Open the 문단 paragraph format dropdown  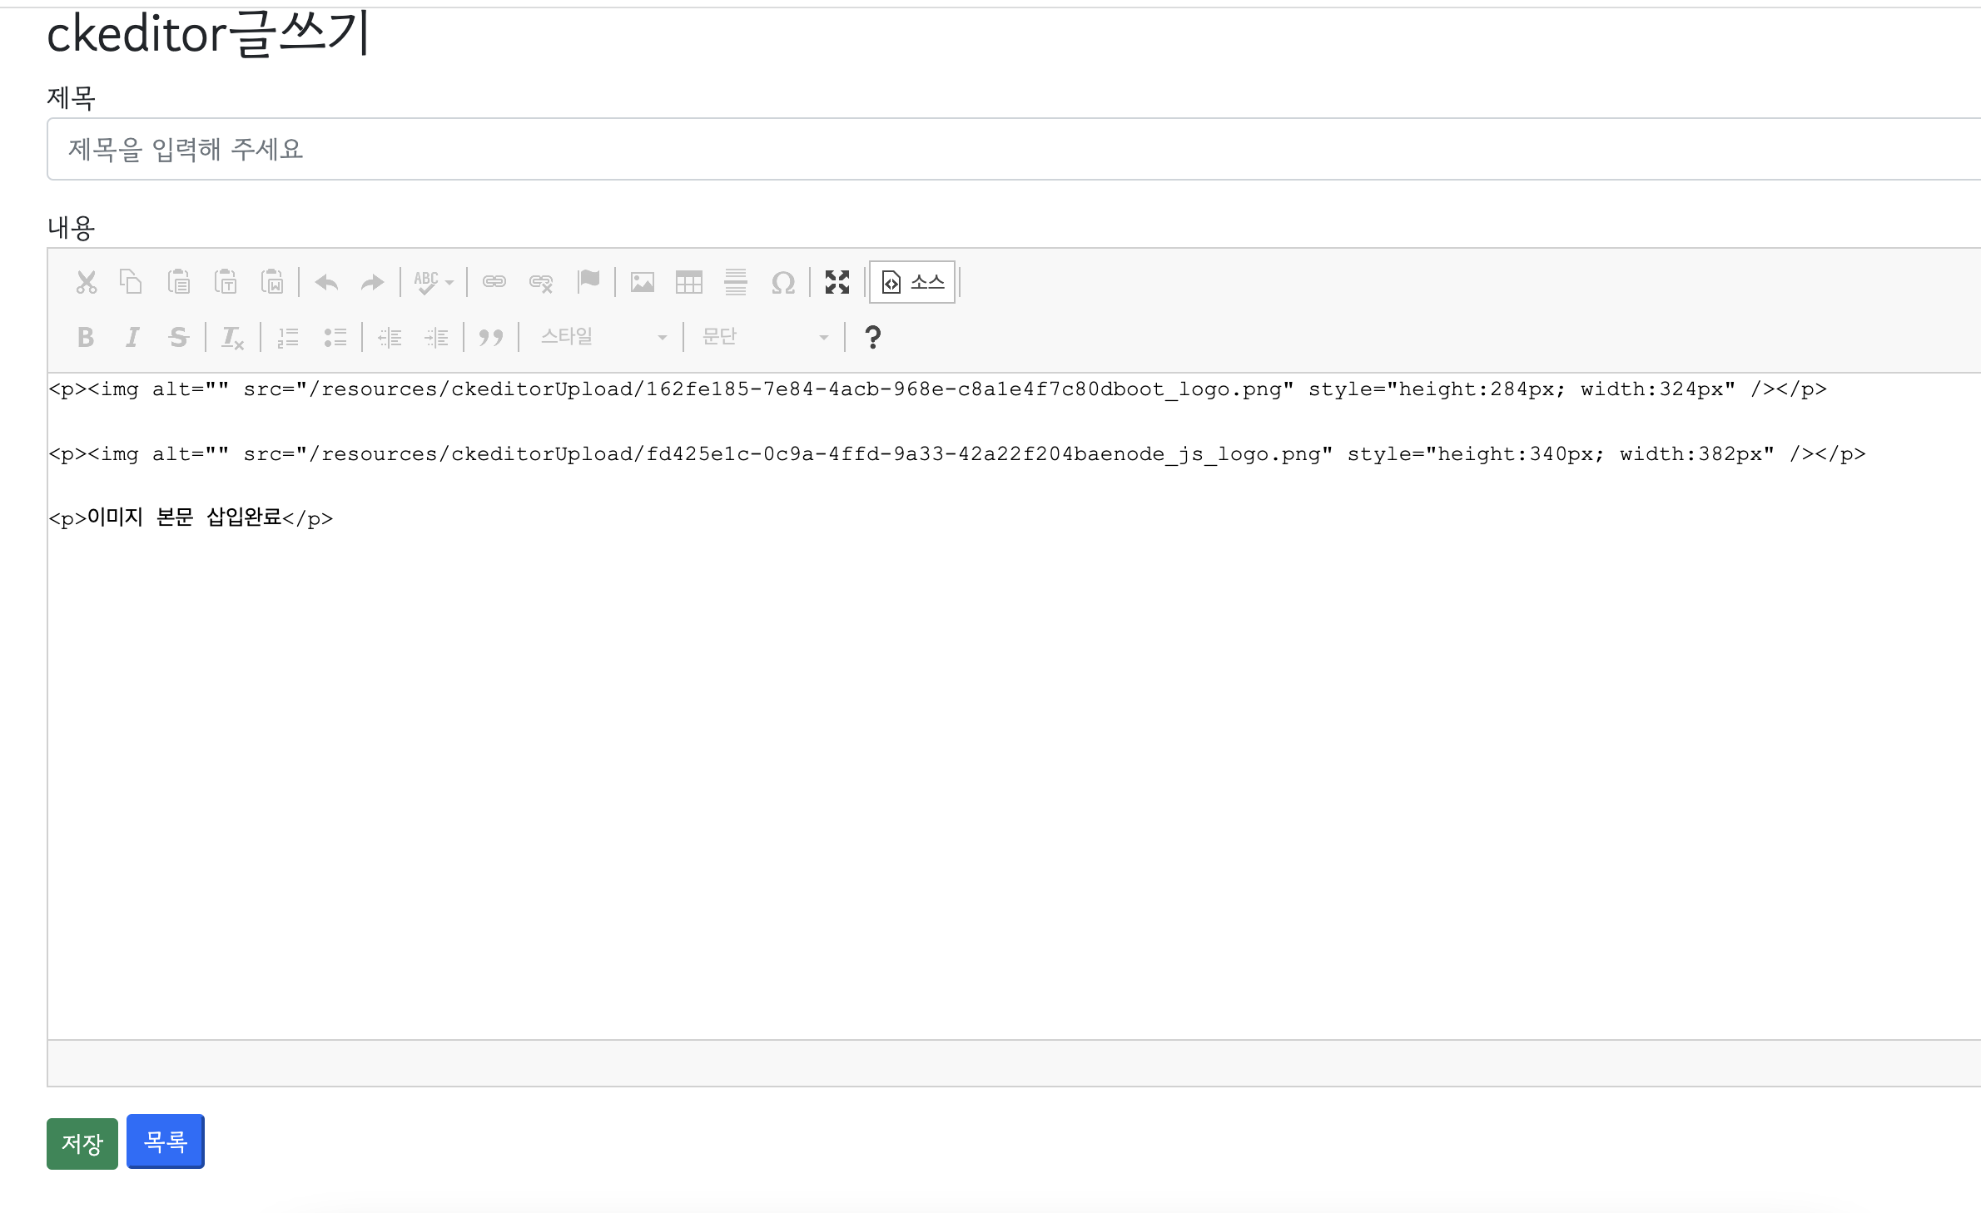point(764,338)
